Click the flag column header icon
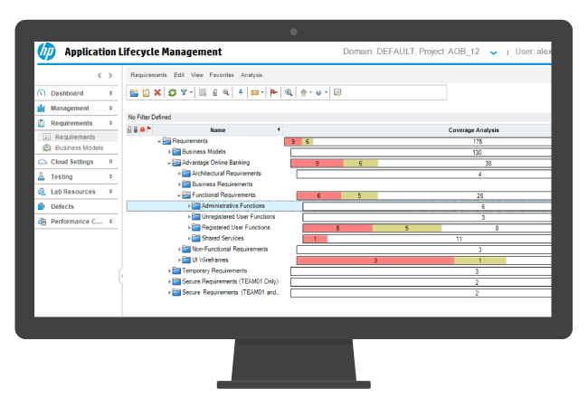This screenshot has height=407, width=588. coord(149,129)
